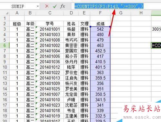Select the name cell 蒙国欢
This screenshot has height=122, width=161.
pos(71,51)
